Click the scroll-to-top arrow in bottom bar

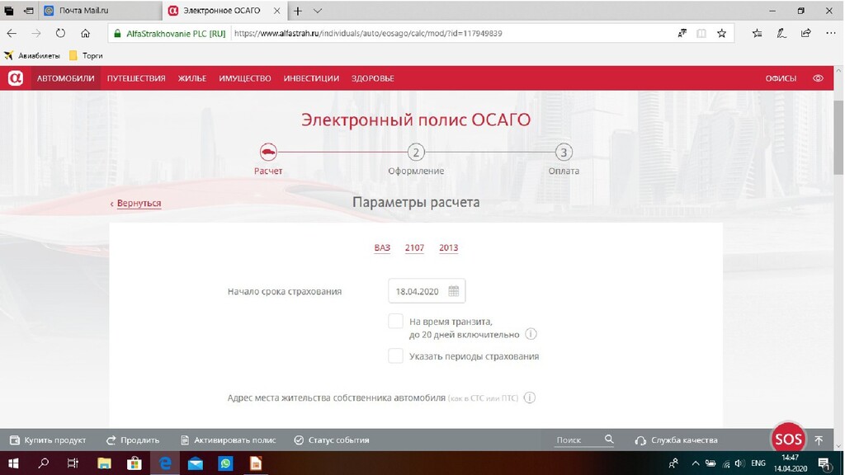pyautogui.click(x=819, y=440)
